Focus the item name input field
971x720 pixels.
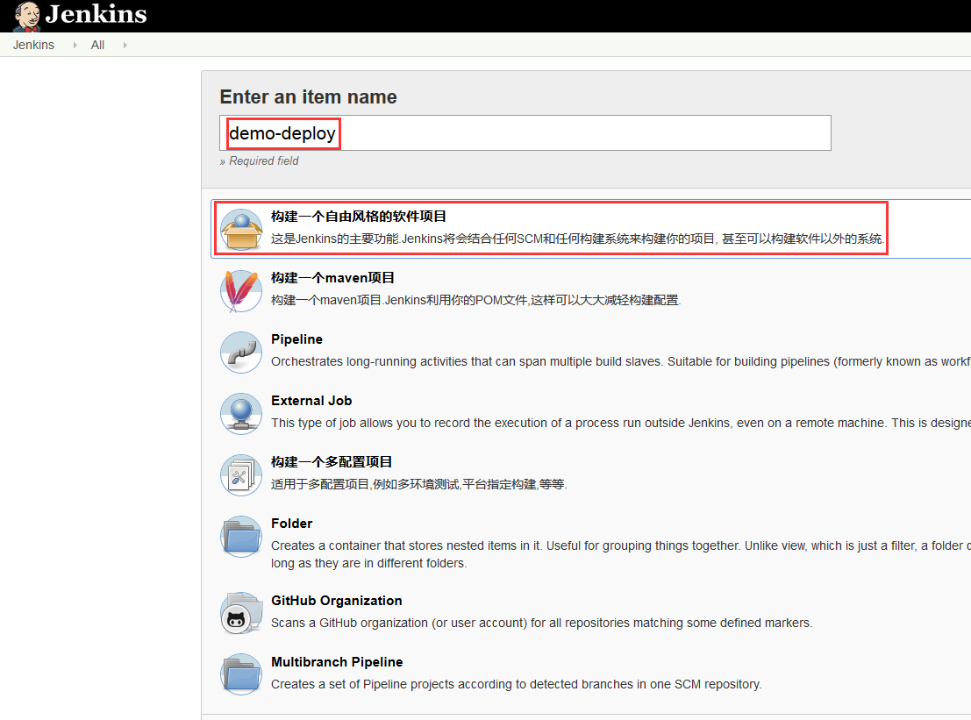525,133
